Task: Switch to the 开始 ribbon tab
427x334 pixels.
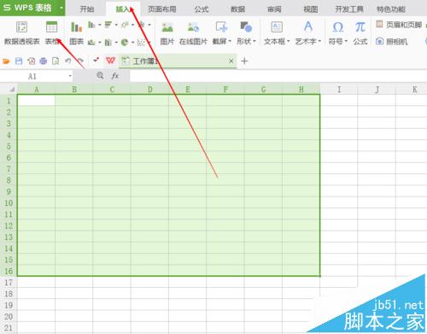Action: [86, 9]
